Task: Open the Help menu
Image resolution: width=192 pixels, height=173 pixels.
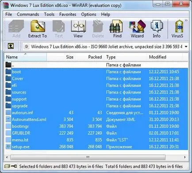Action: click(105, 14)
